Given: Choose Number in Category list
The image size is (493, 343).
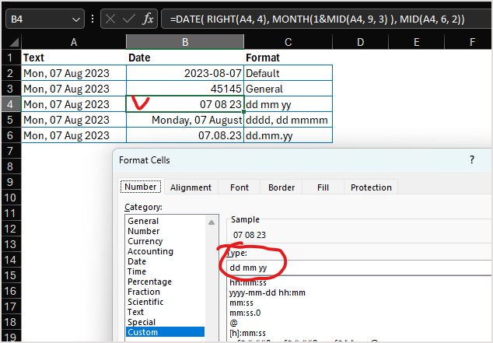Looking at the screenshot, I should tap(165, 231).
